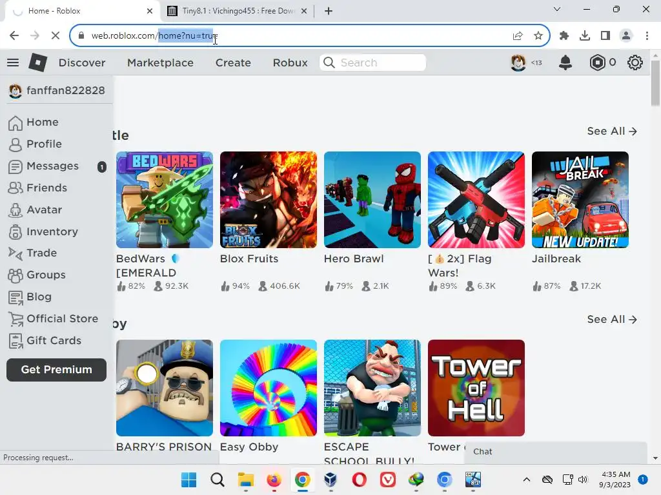Open Chrome extensions puzzle icon
The height and width of the screenshot is (495, 661).
tap(564, 36)
